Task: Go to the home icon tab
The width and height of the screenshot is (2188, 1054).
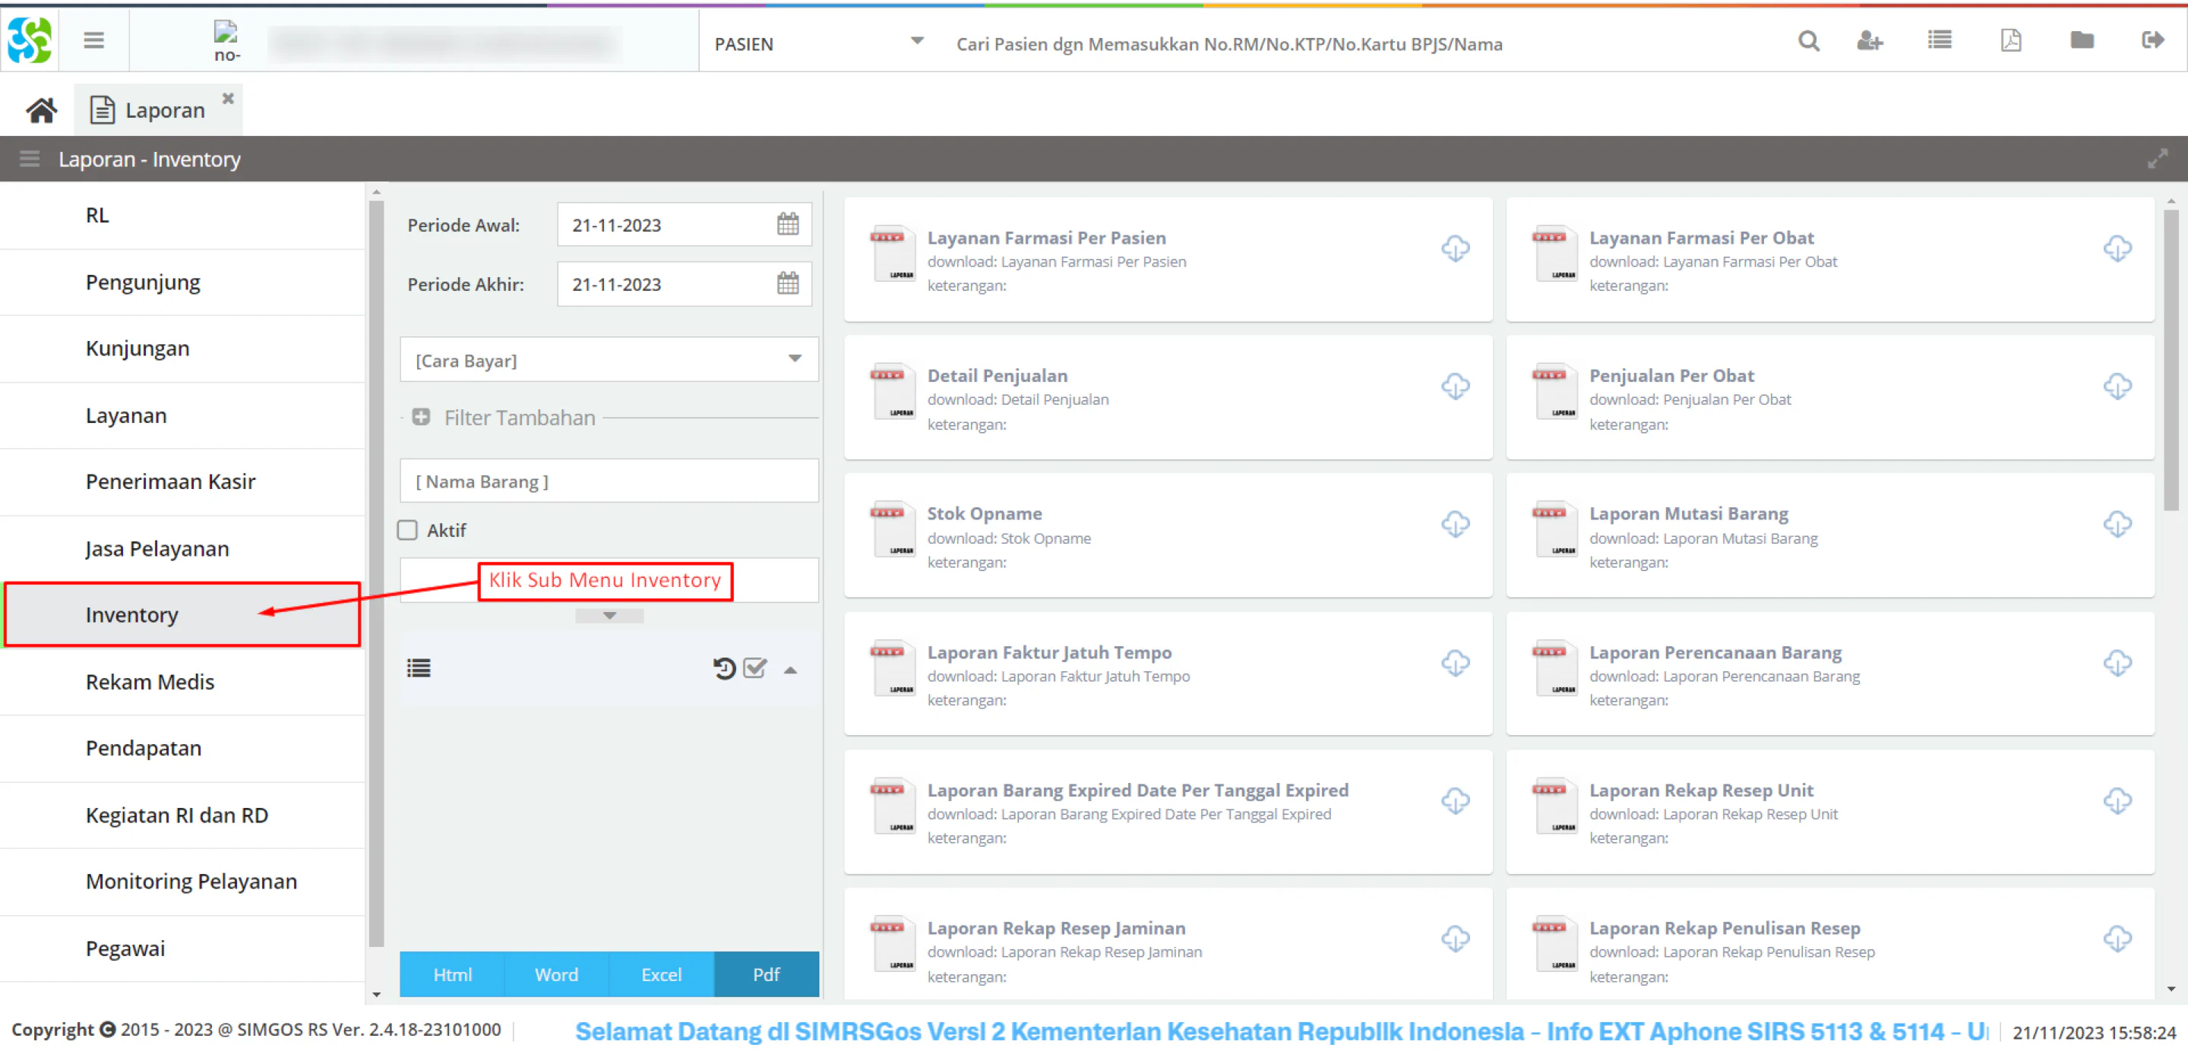Action: click(x=41, y=110)
